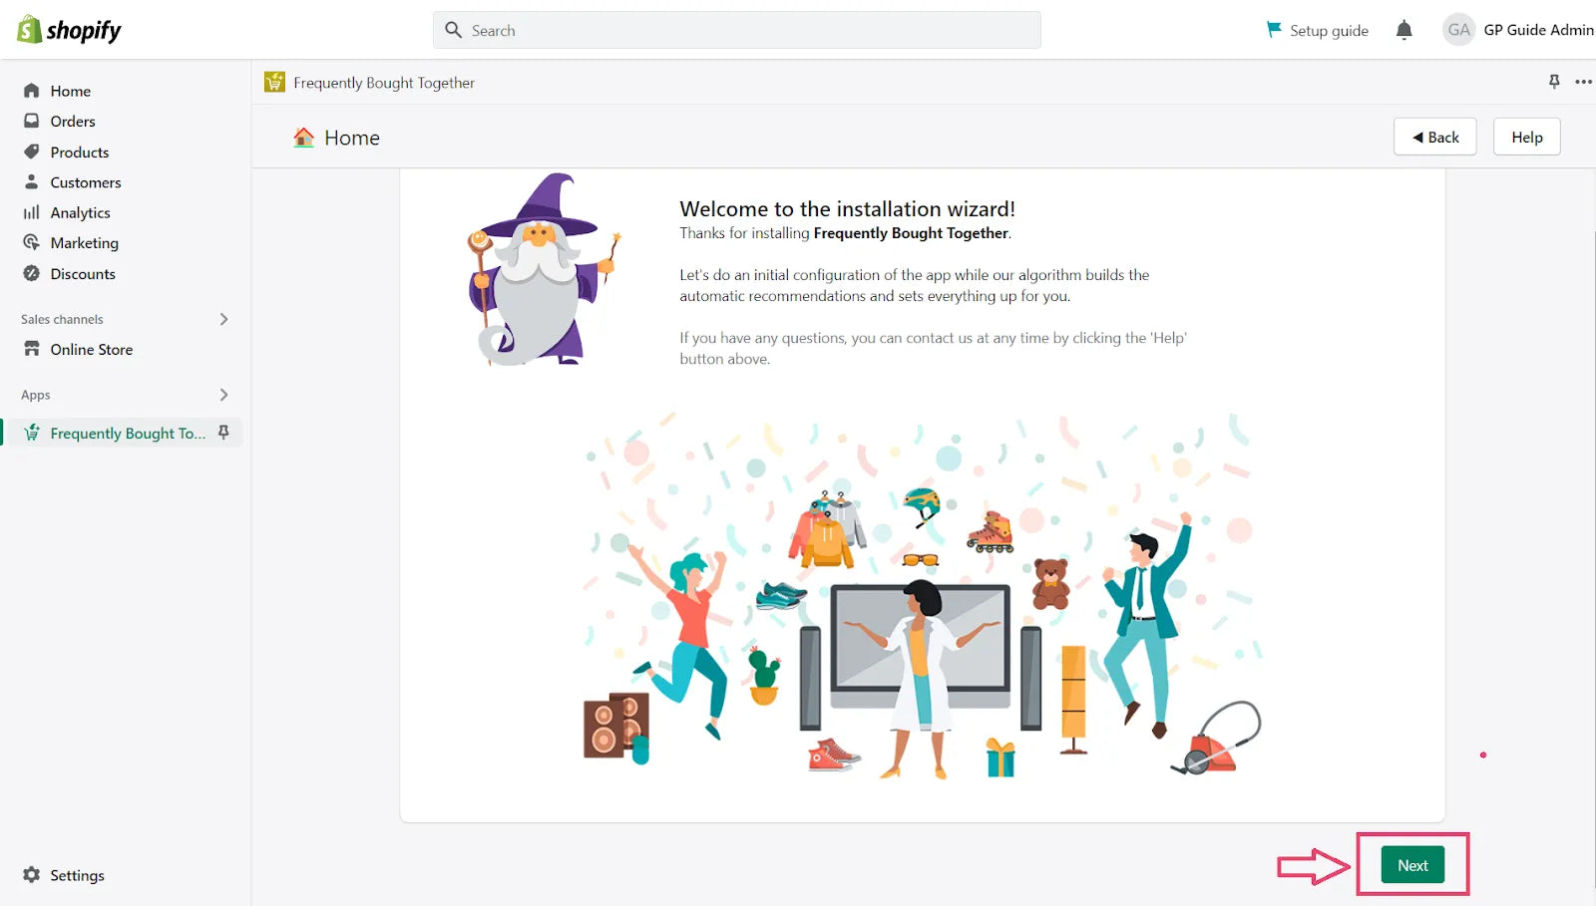
Task: Expand the Sales channels section
Action: 223,319
